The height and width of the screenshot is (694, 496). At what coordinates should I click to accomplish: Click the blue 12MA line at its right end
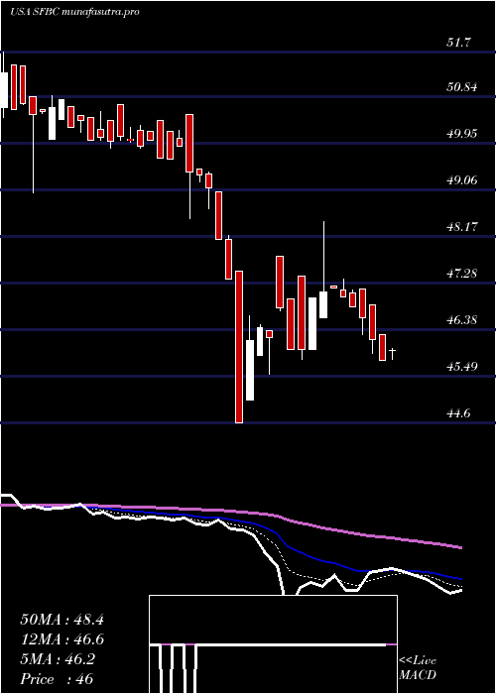tap(459, 578)
